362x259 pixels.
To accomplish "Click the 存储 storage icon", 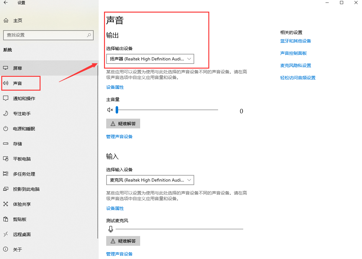I will tap(5, 144).
